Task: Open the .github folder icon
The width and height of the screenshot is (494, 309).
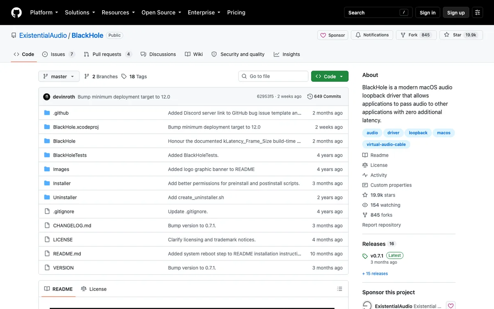Action: [47, 113]
